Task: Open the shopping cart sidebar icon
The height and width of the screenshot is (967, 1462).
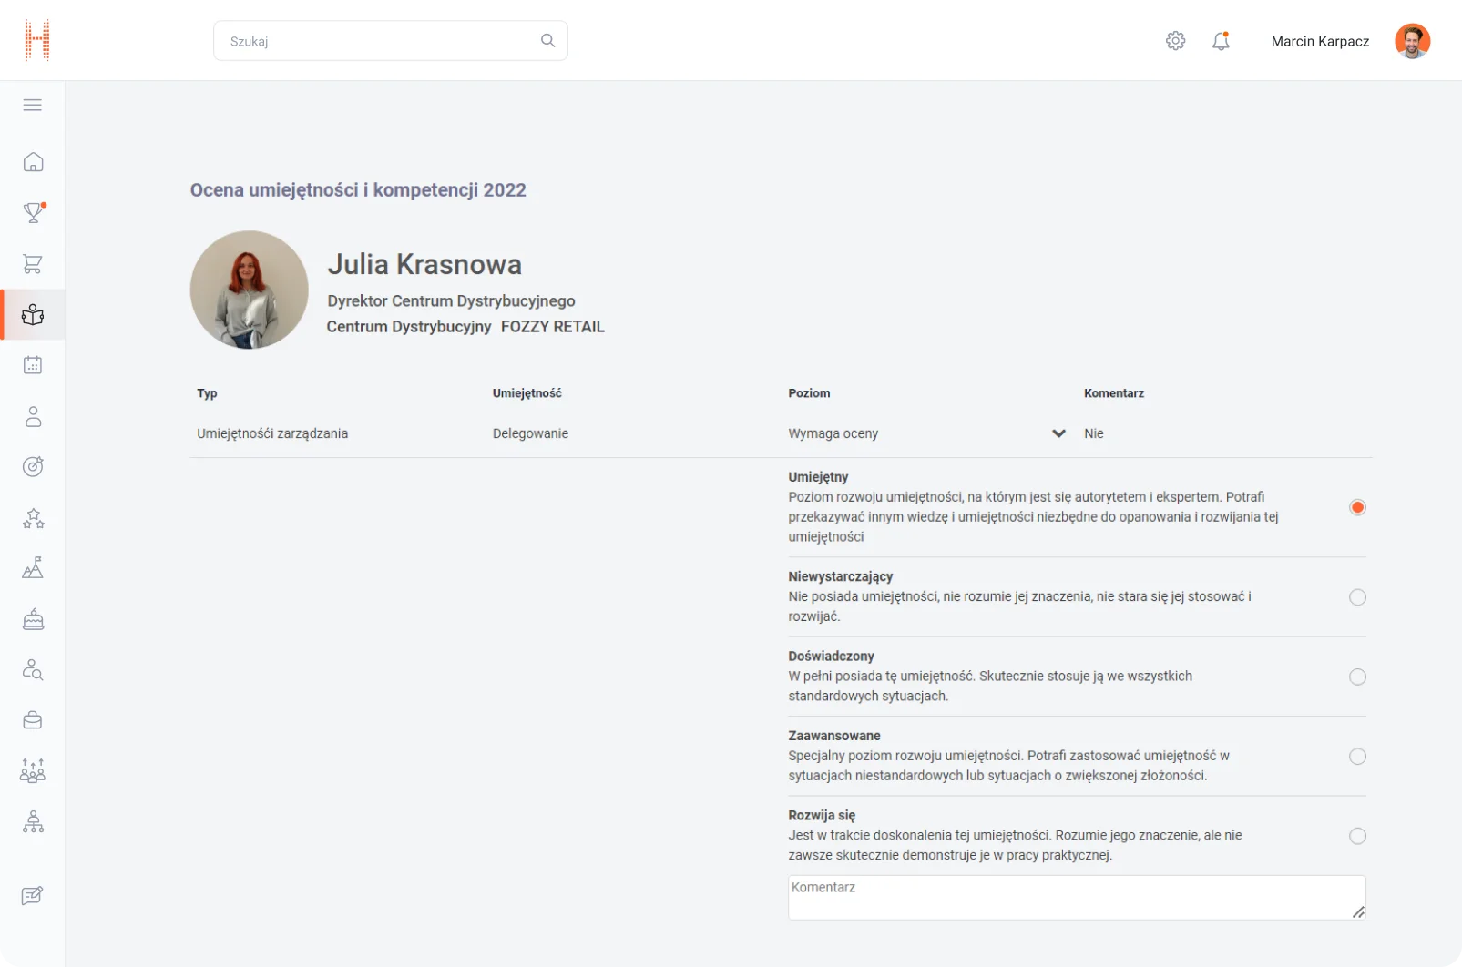Action: 33,264
